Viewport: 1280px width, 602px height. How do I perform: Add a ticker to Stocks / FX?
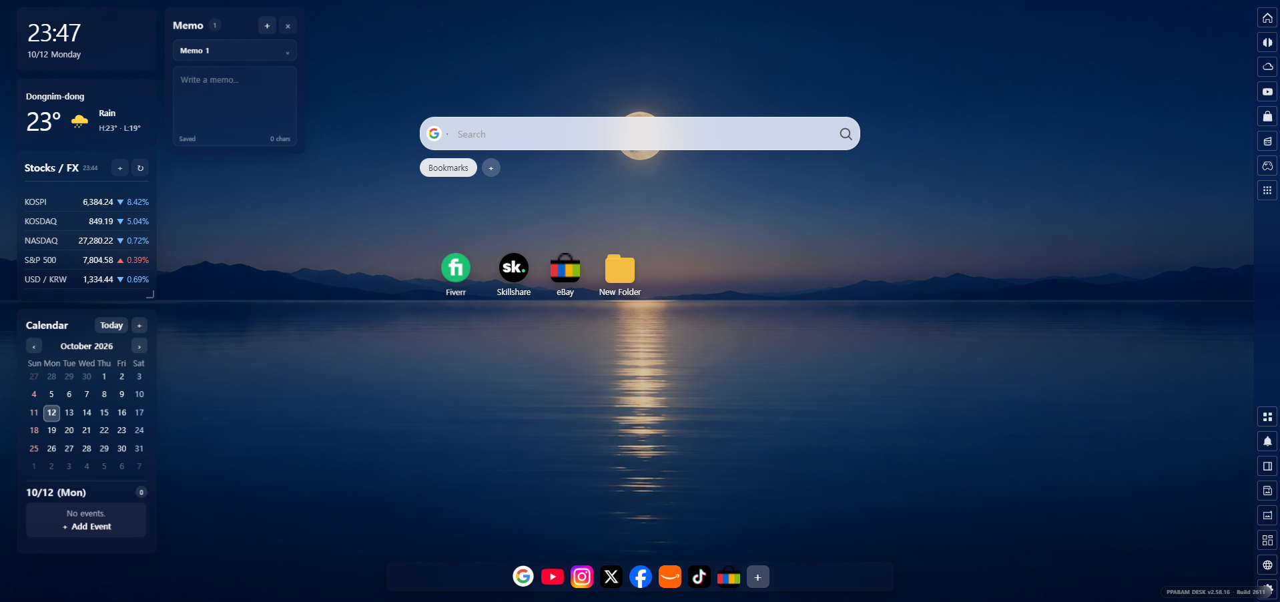point(120,168)
